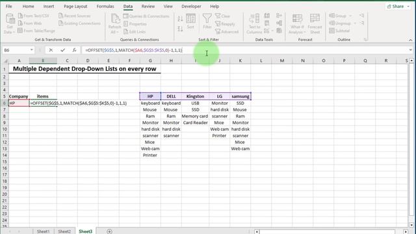The width and height of the screenshot is (416, 234).
Task: Open the Sort dialog
Action: 190,21
